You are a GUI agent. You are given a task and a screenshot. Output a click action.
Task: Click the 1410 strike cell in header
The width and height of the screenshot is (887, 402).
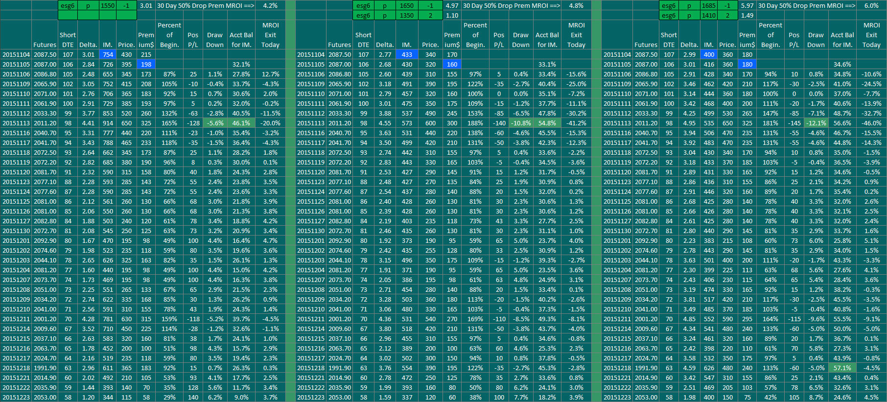point(709,16)
